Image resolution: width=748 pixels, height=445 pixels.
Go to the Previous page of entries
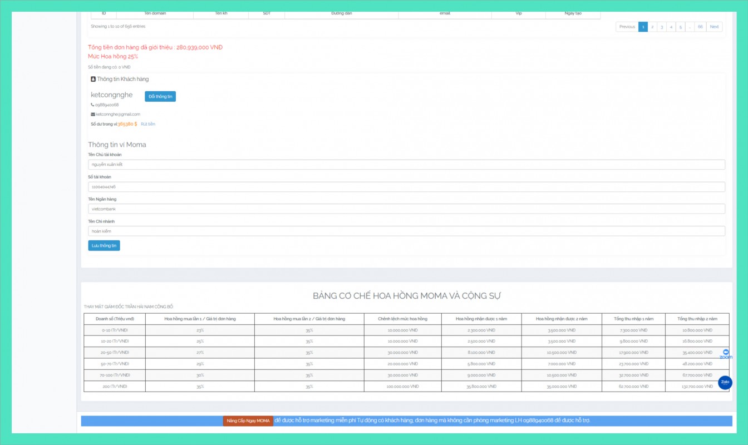point(627,27)
